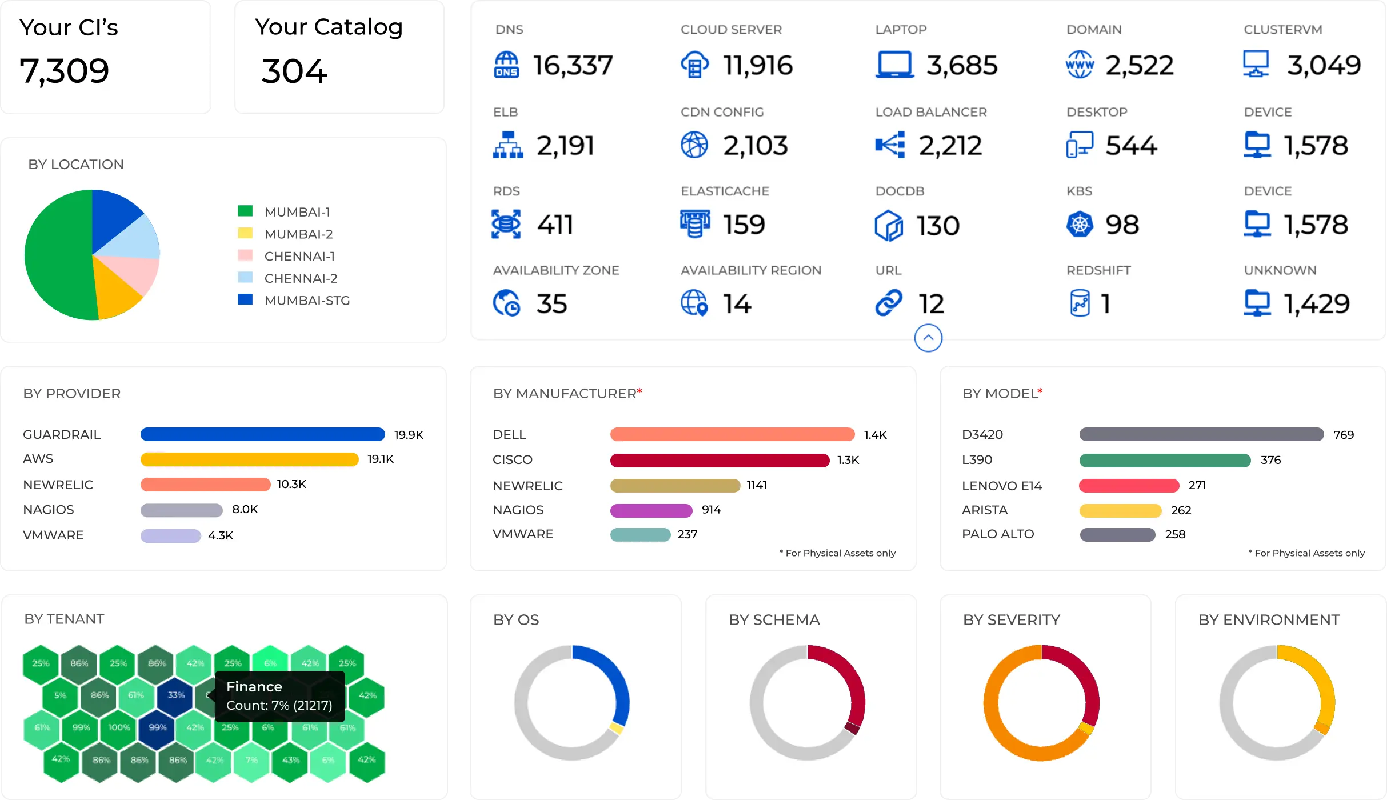Screen dimensions: 1387x800
Task: Click the AWS yellow provider bar
Action: [x=249, y=459]
